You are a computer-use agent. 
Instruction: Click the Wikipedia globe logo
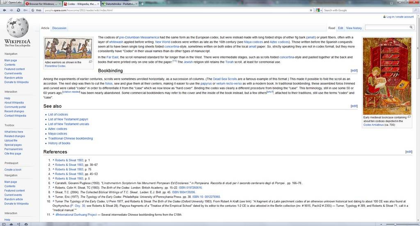coord(17,28)
